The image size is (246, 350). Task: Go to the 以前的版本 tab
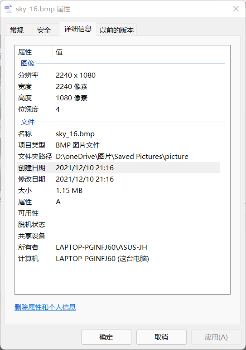pyautogui.click(x=116, y=30)
